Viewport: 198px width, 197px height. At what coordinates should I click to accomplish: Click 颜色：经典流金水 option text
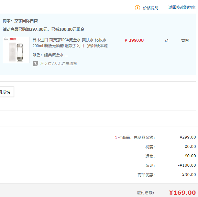[50, 55]
